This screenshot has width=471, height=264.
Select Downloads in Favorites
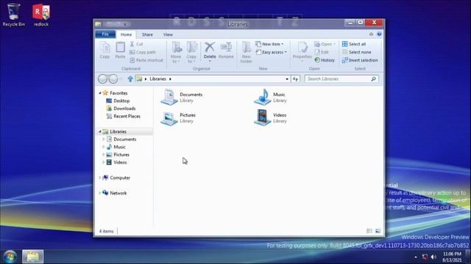(x=124, y=109)
